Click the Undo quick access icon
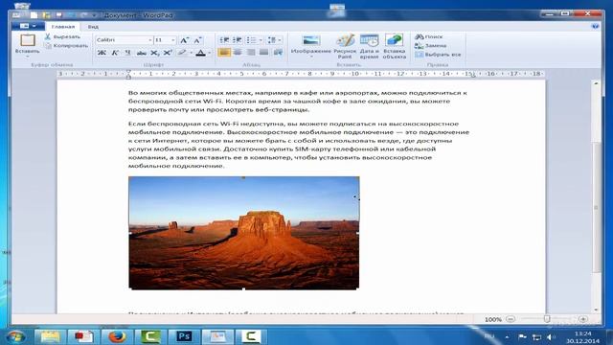The width and height of the screenshot is (613, 345). coord(72,15)
